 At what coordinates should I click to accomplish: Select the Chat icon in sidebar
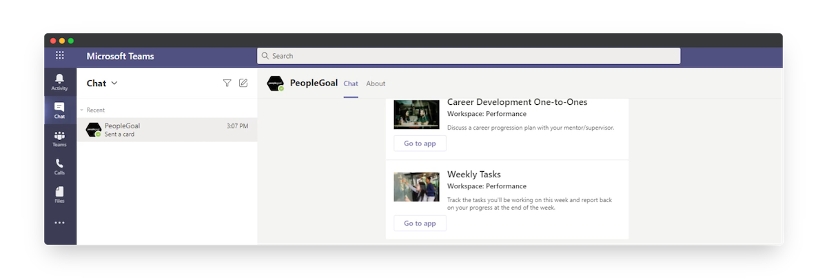pyautogui.click(x=60, y=110)
